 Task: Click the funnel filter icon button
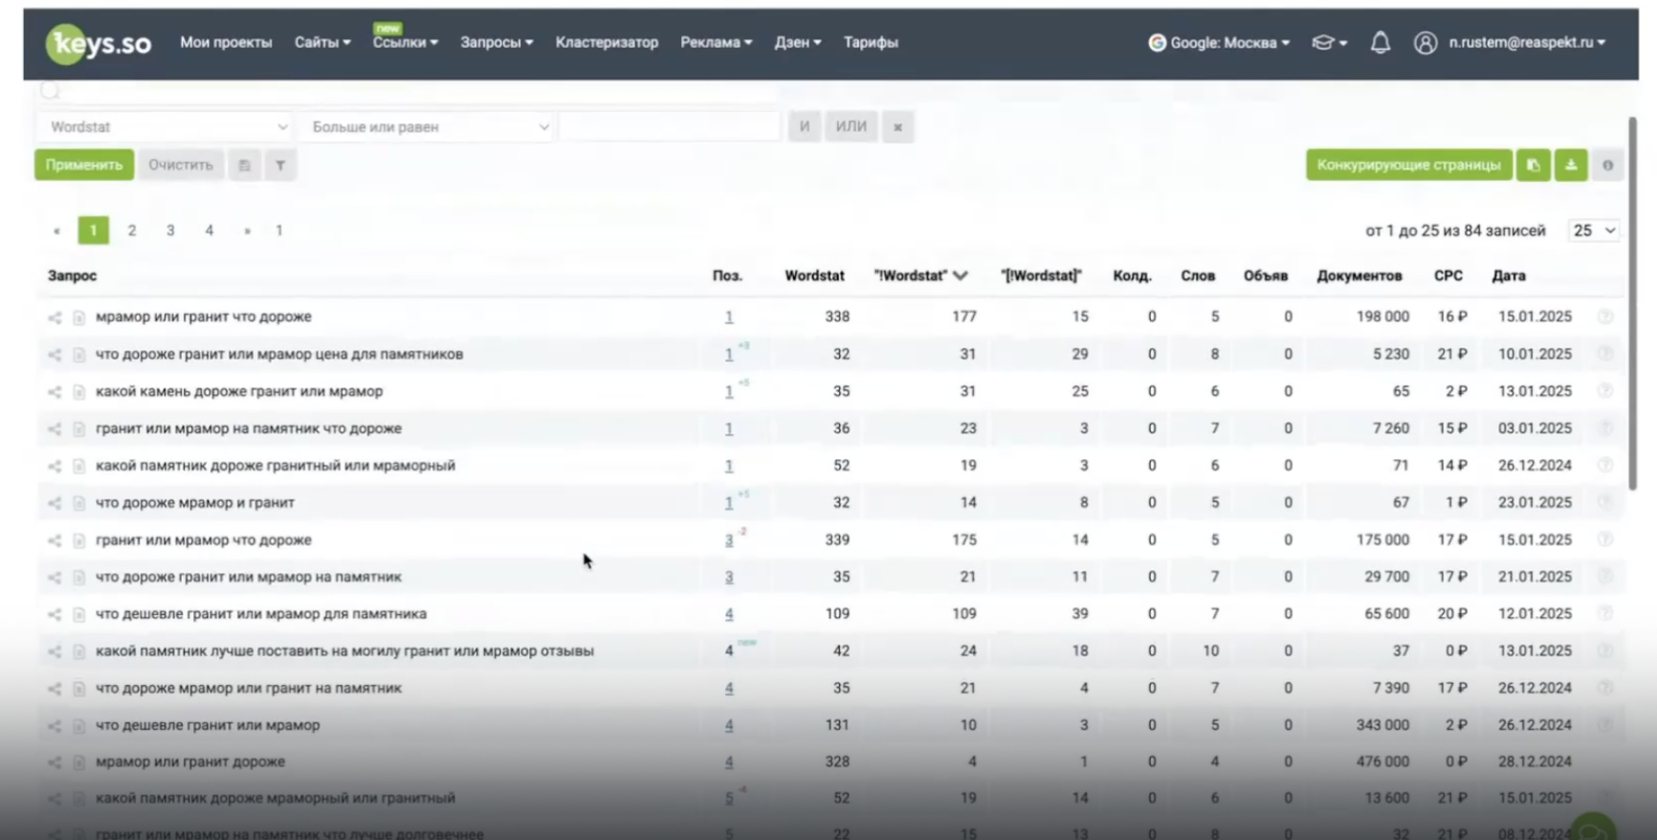tap(280, 166)
